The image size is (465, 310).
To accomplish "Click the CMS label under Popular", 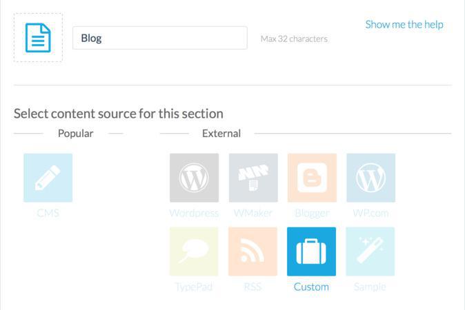I will pyautogui.click(x=48, y=213).
